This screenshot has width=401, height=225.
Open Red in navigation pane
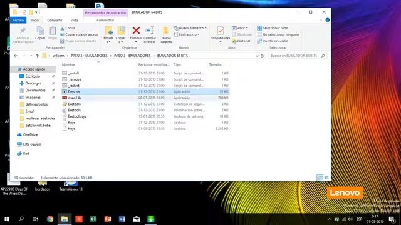[x=26, y=154]
